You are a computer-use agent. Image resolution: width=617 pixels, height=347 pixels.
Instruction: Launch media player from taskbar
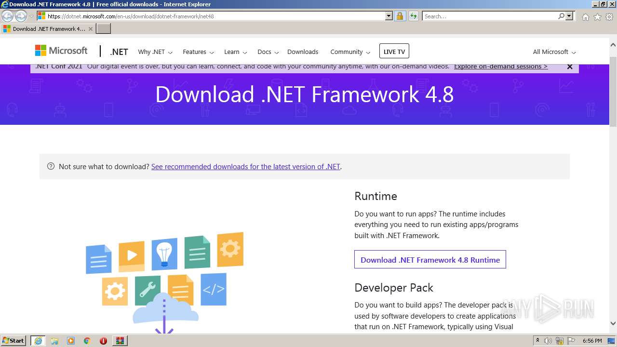[x=71, y=341]
